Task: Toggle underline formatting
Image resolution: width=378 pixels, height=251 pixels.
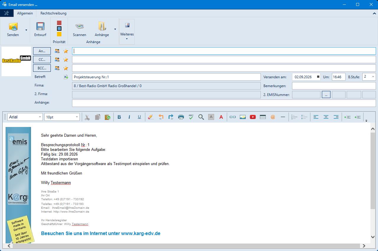Action: coord(139,117)
